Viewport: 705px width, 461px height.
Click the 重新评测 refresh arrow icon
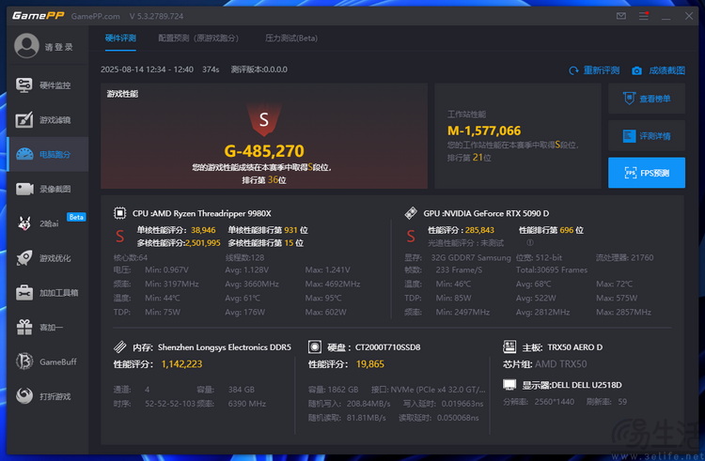coord(573,70)
